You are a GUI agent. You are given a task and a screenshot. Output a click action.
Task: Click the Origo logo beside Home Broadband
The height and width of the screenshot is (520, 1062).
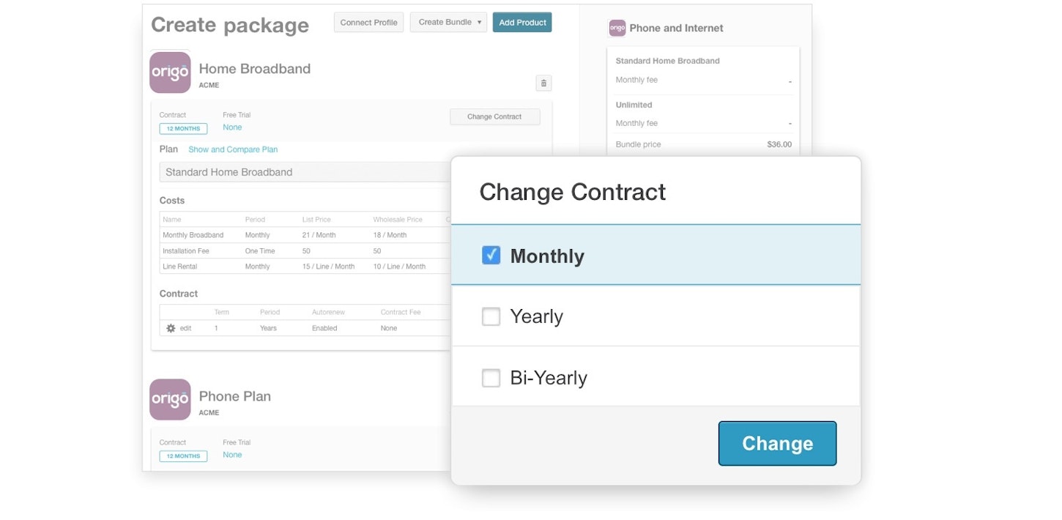click(170, 73)
